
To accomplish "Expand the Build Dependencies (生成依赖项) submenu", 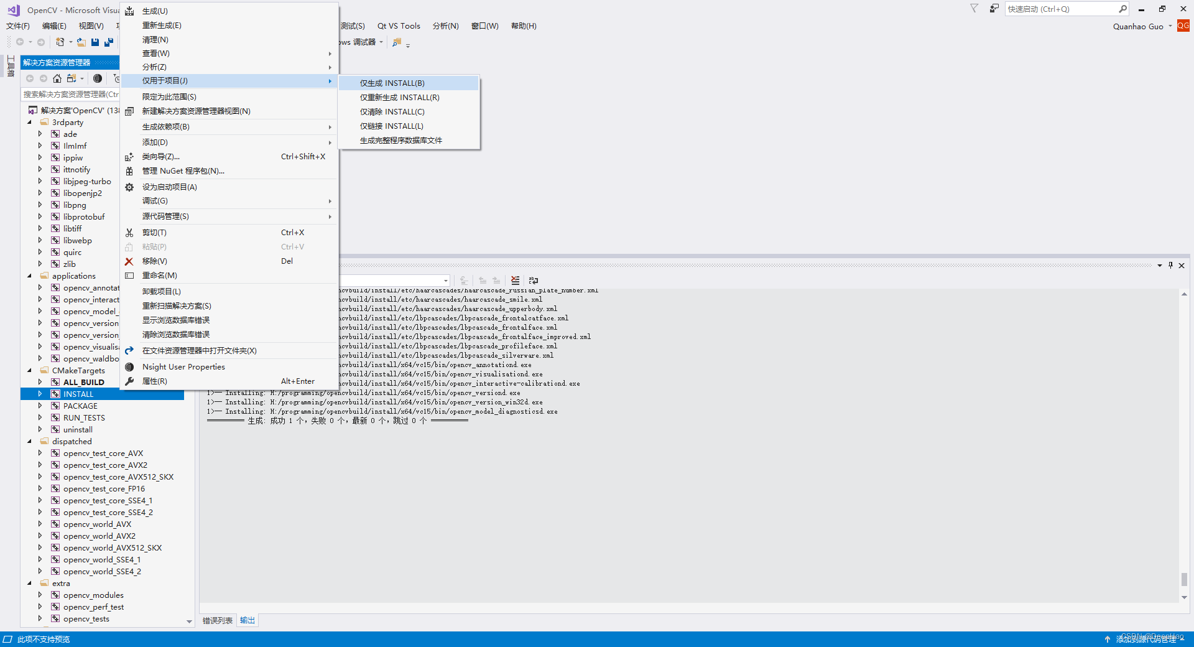I will coord(229,127).
